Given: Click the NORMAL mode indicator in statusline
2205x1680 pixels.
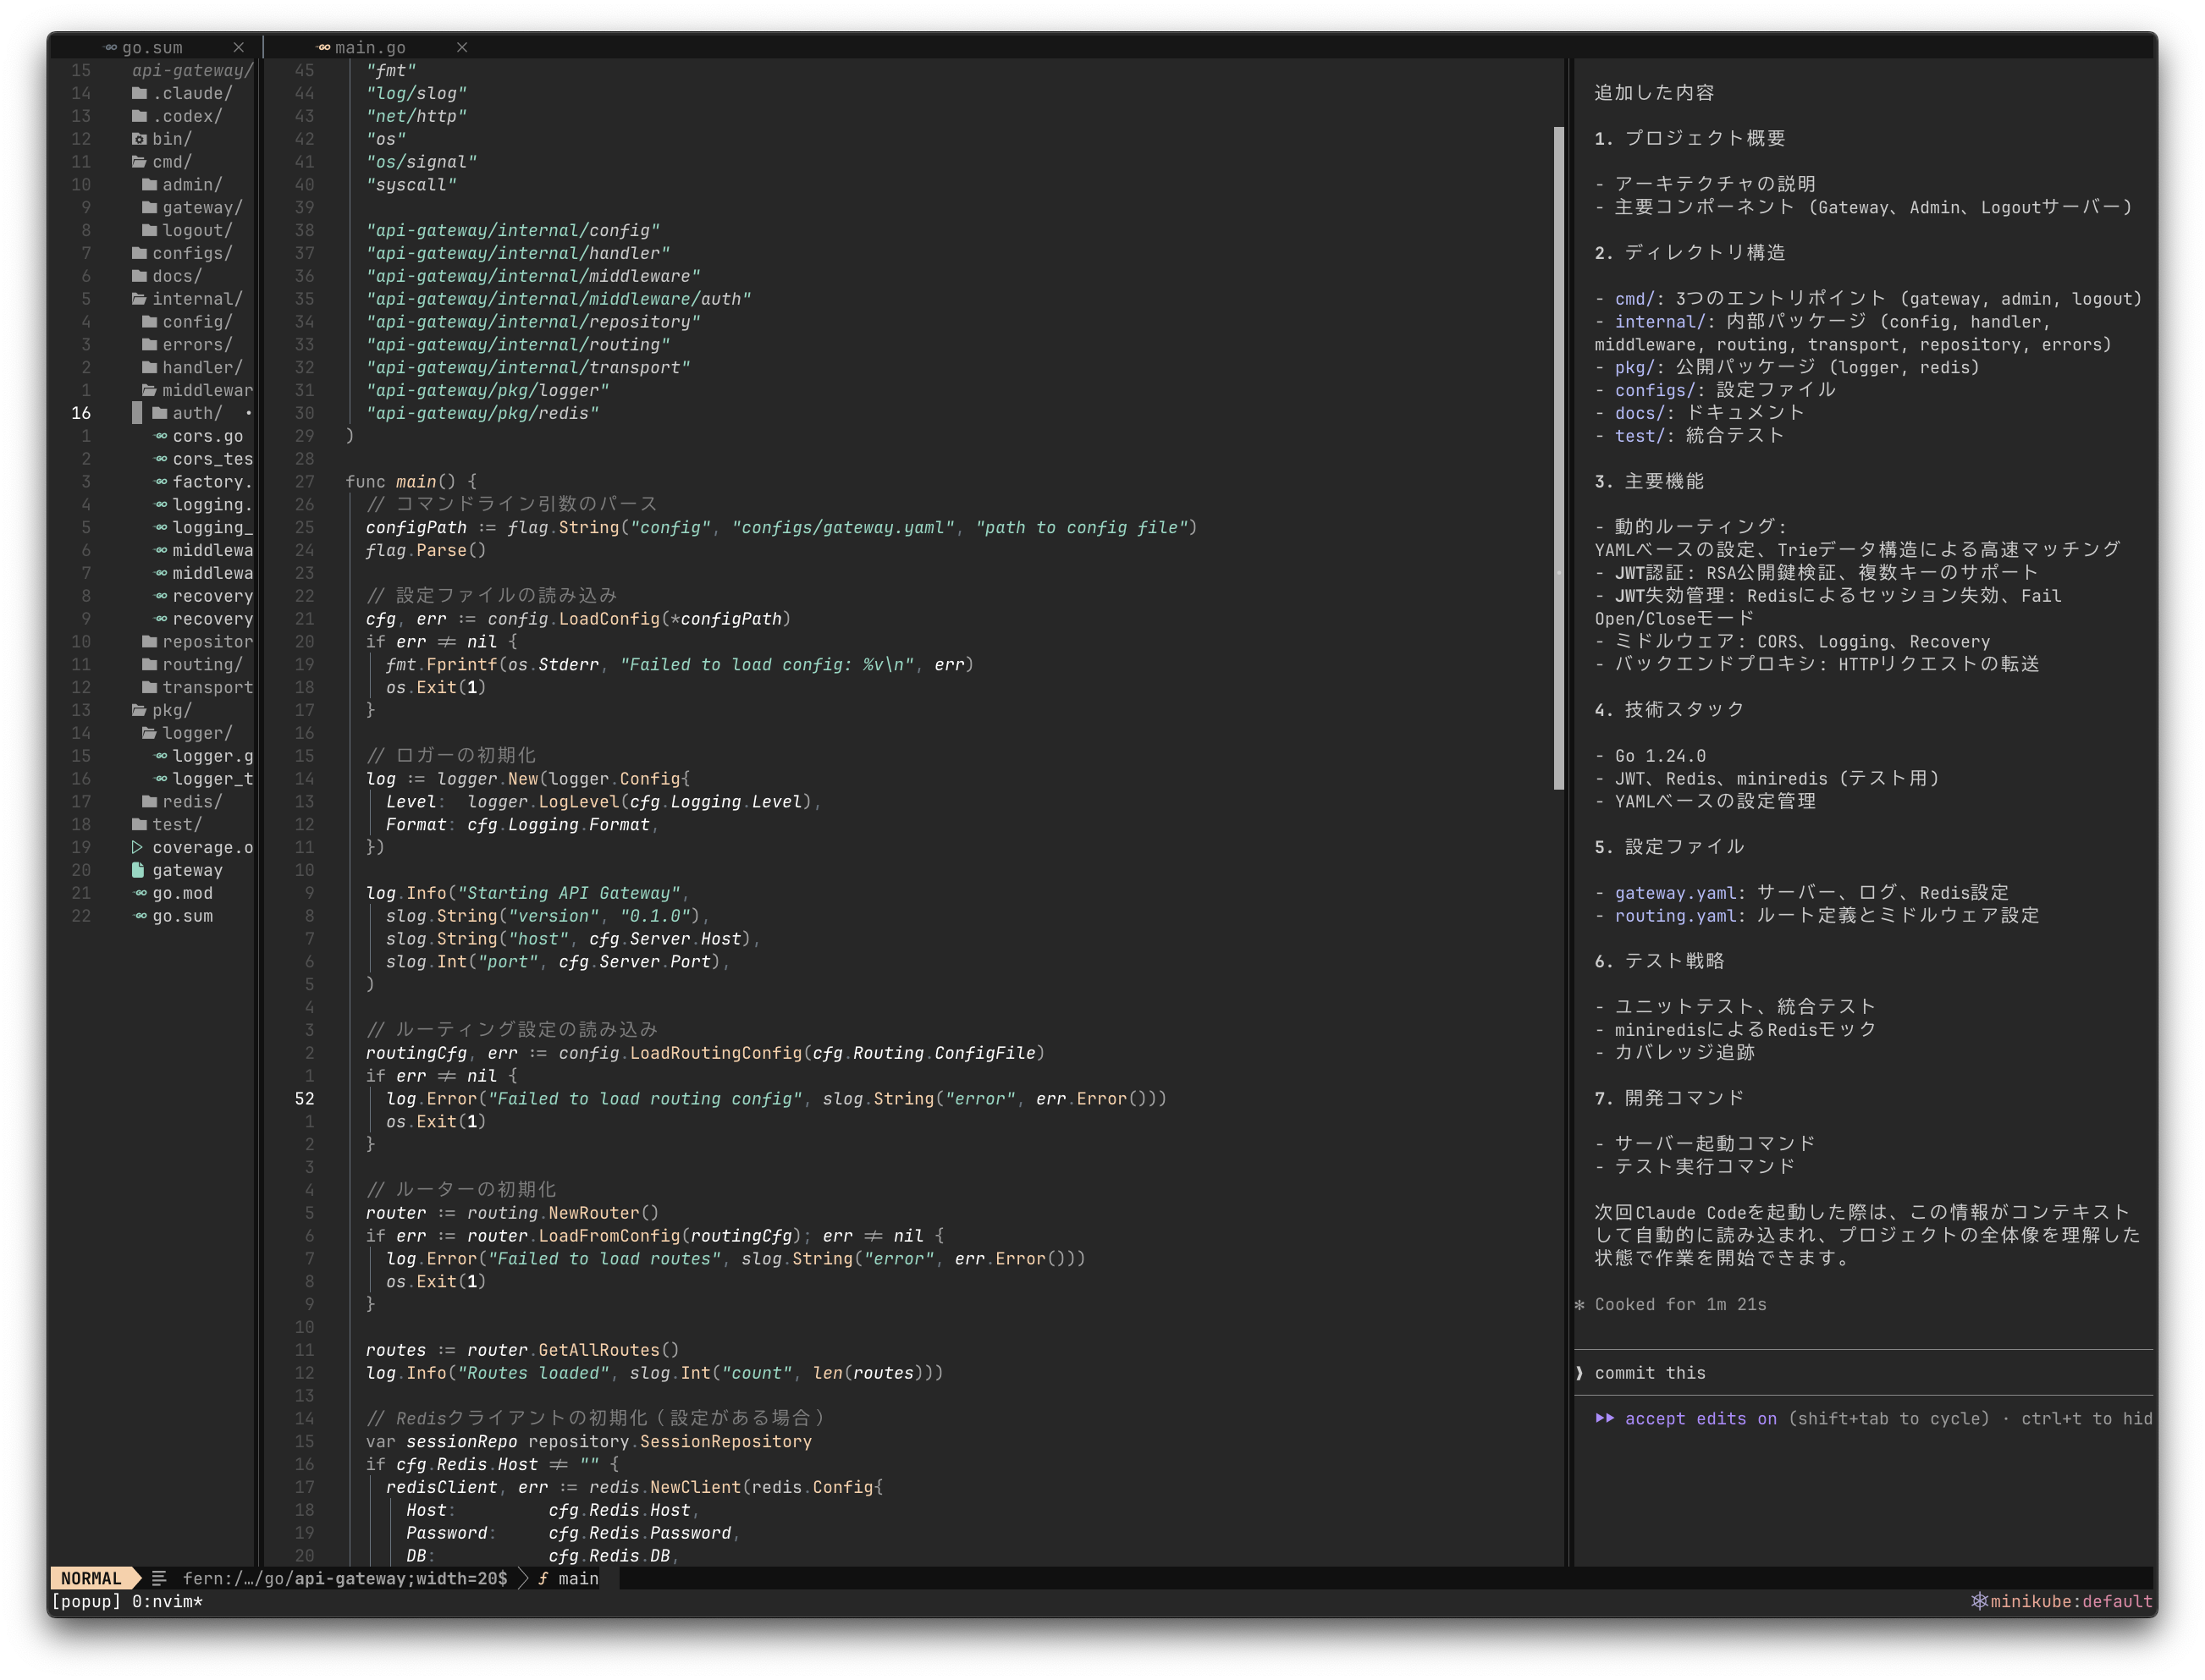Looking at the screenshot, I should [91, 1578].
